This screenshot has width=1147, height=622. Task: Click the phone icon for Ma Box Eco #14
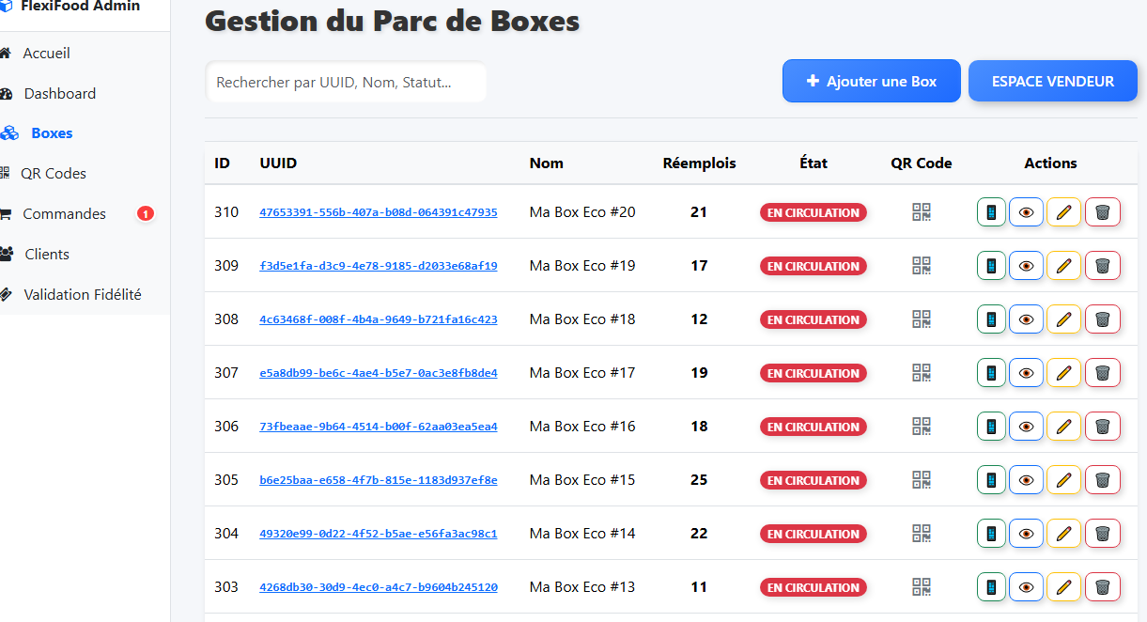(991, 534)
